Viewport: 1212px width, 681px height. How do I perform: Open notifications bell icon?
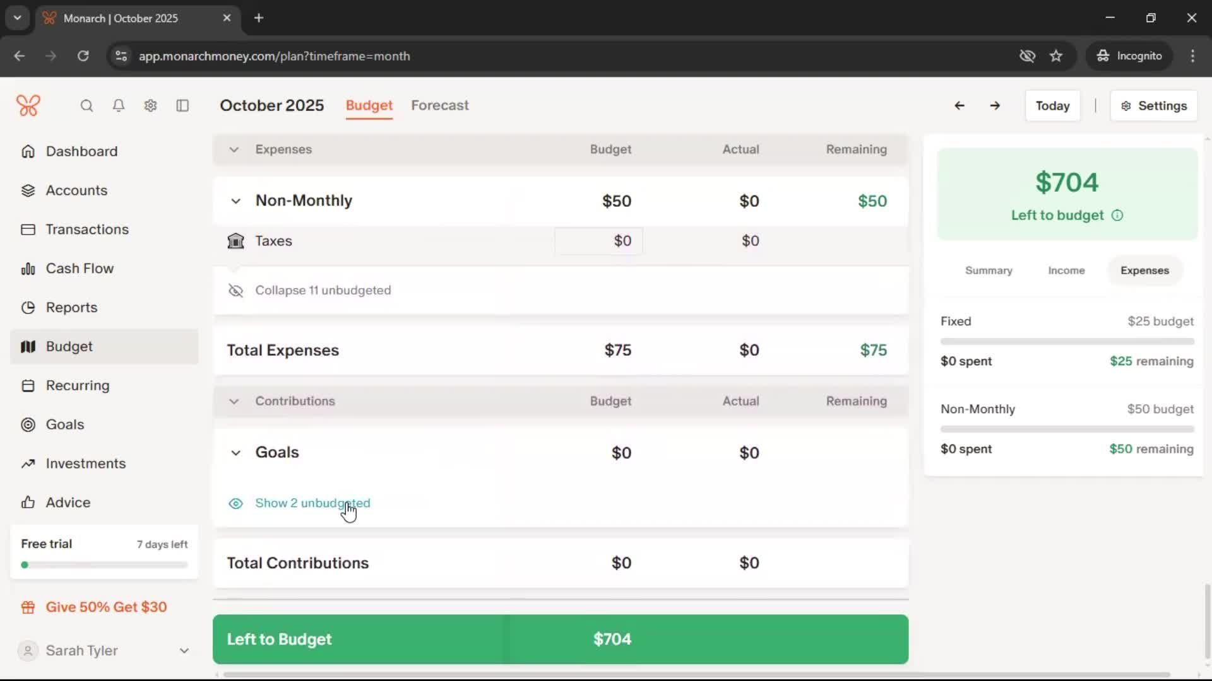tap(118, 105)
